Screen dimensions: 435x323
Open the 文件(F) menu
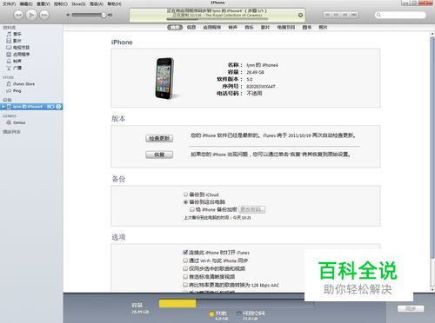[x=9, y=3]
